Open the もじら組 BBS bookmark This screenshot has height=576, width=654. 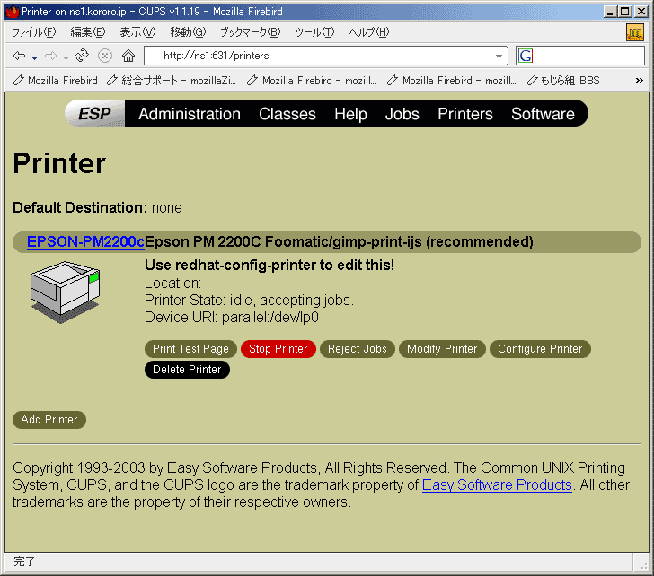point(563,81)
